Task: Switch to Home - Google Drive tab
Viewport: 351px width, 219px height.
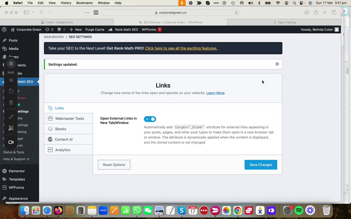Action: click(57, 22)
